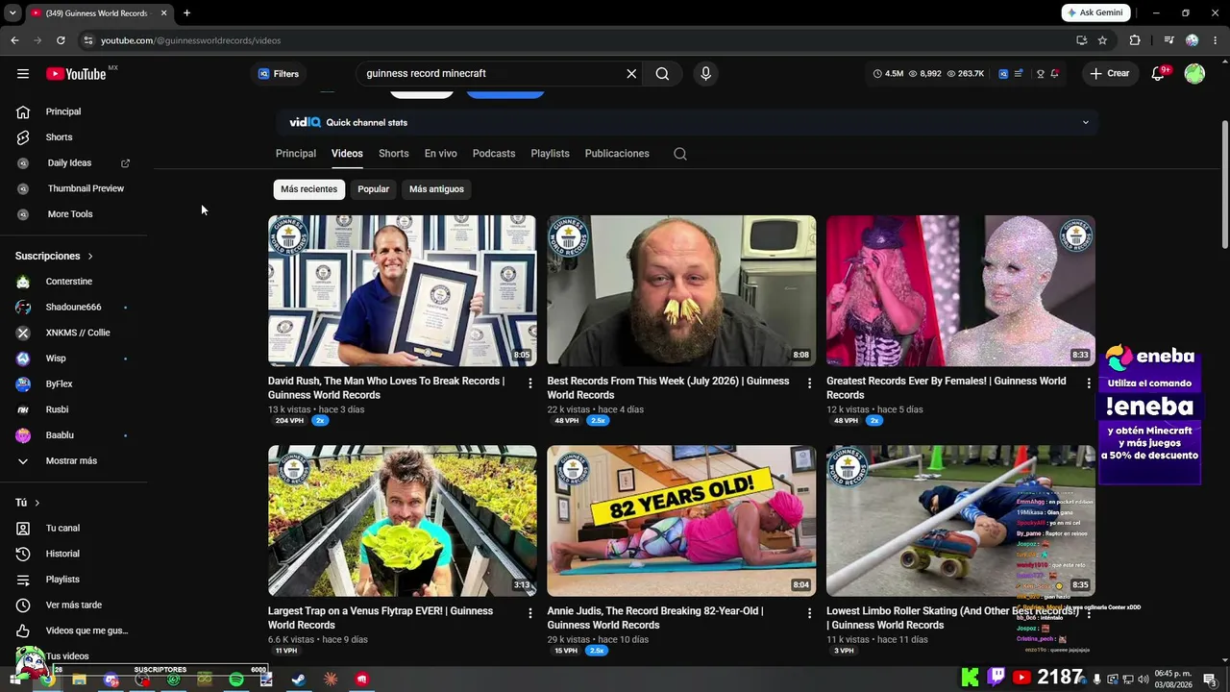Open YouTube notifications bell
This screenshot has height=692, width=1230.
[x=1158, y=74]
